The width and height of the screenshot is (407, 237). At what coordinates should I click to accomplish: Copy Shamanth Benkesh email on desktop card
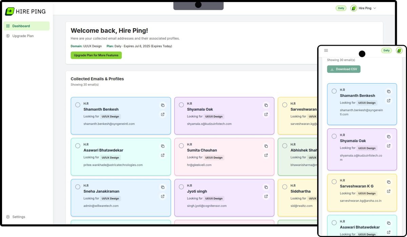tap(162, 105)
